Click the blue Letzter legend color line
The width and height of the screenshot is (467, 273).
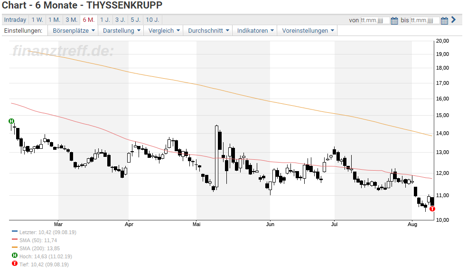click(x=15, y=231)
